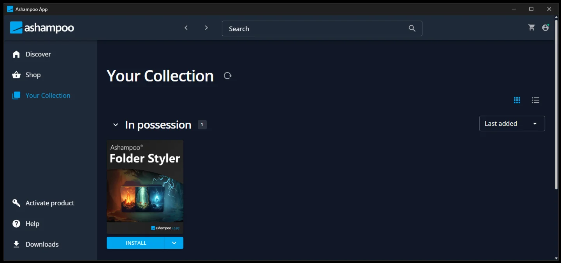Click the Your Collection page heading

pyautogui.click(x=160, y=76)
